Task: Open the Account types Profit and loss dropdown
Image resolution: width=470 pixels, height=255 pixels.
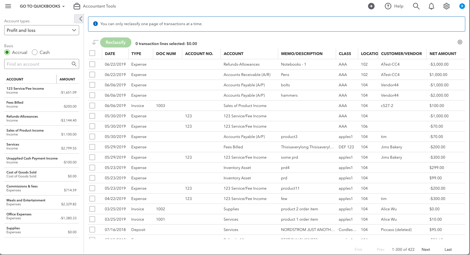Action: click(42, 30)
